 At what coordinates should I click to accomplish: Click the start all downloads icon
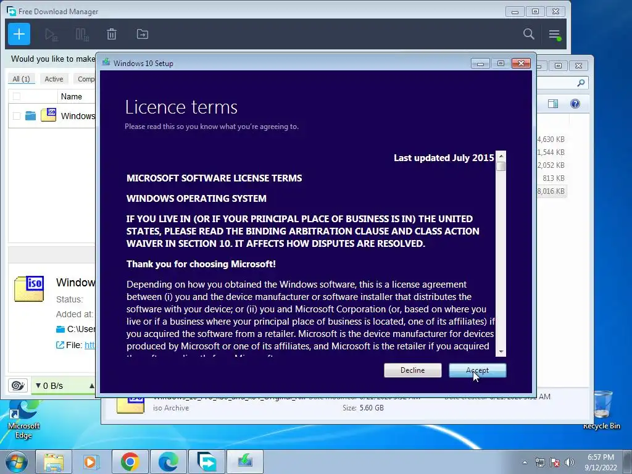click(x=51, y=35)
